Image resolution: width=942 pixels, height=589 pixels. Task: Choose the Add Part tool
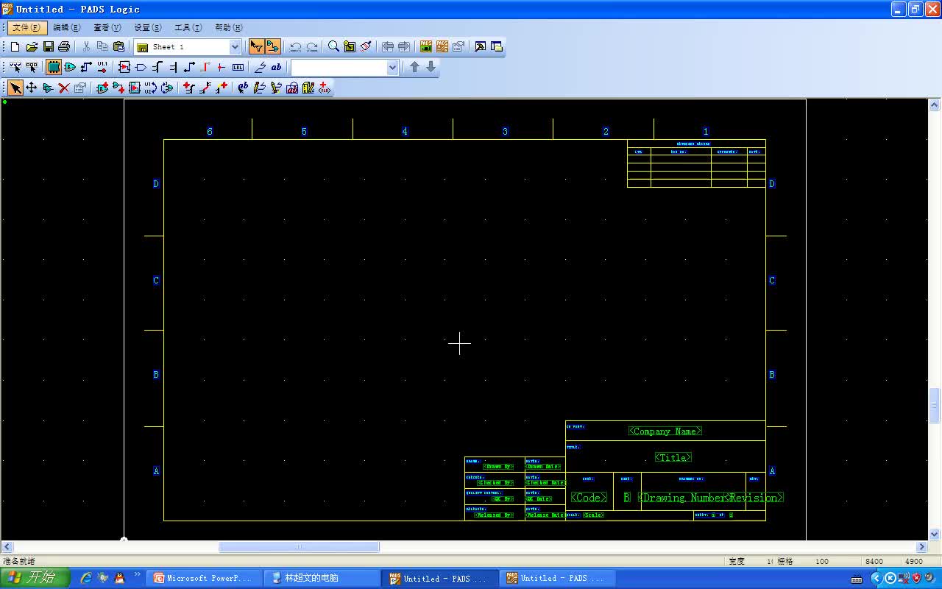click(x=102, y=88)
